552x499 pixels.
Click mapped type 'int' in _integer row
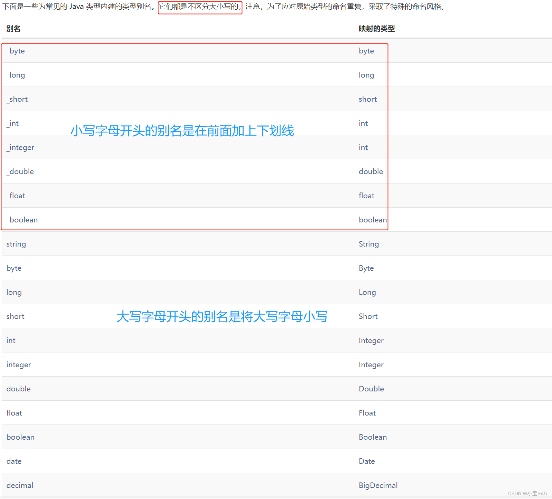(x=363, y=148)
